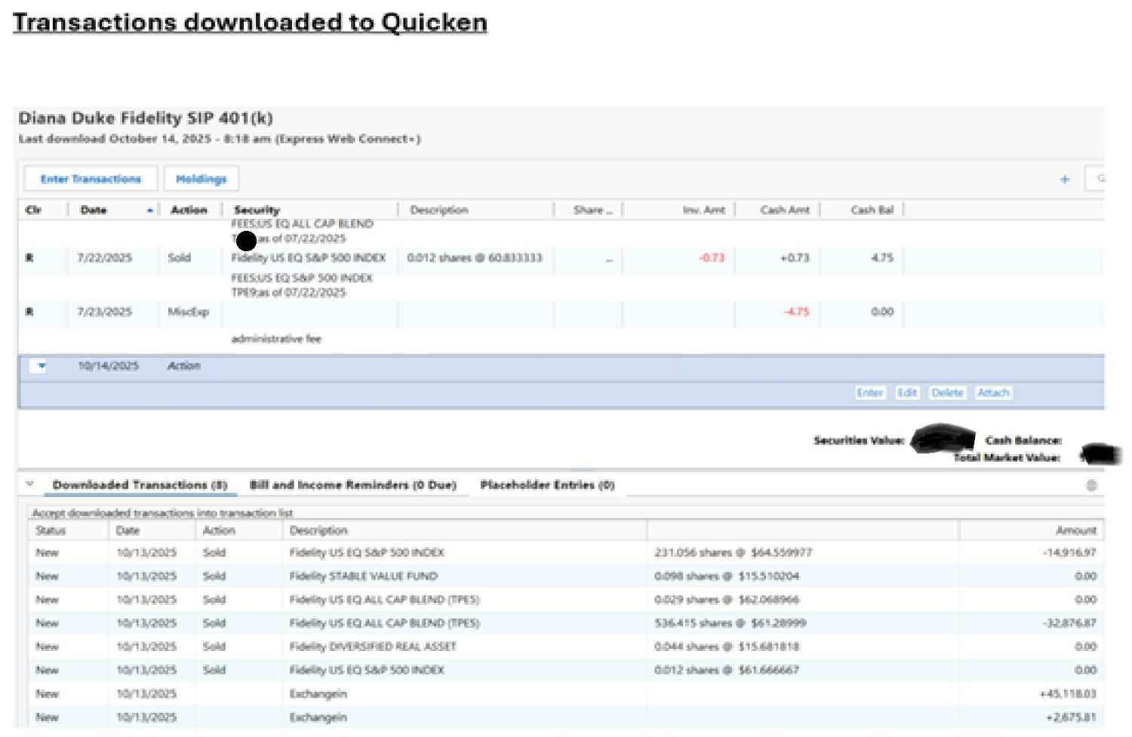Select downloaded row with amount -14,916.97
The image size is (1132, 737).
click(566, 553)
